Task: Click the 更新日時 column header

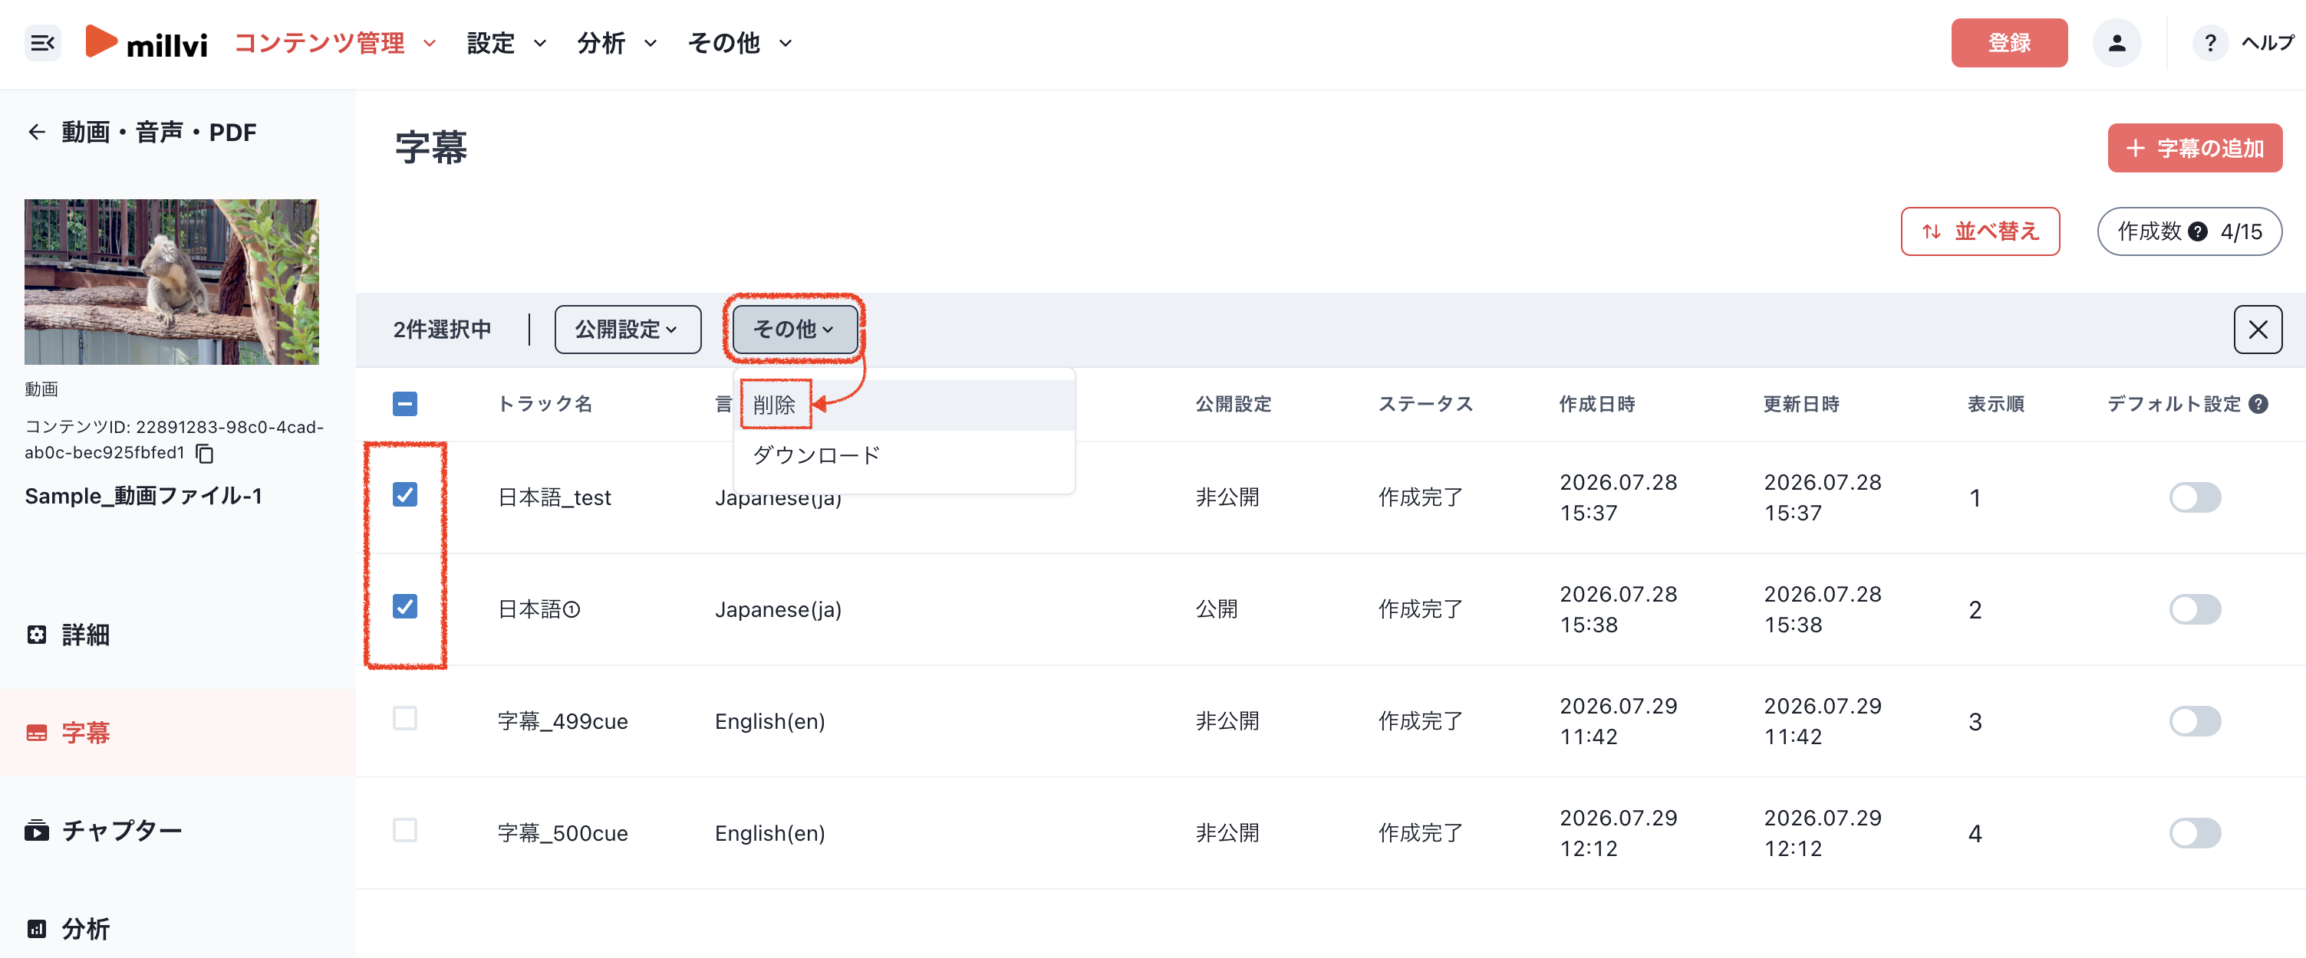Action: pyautogui.click(x=1801, y=405)
